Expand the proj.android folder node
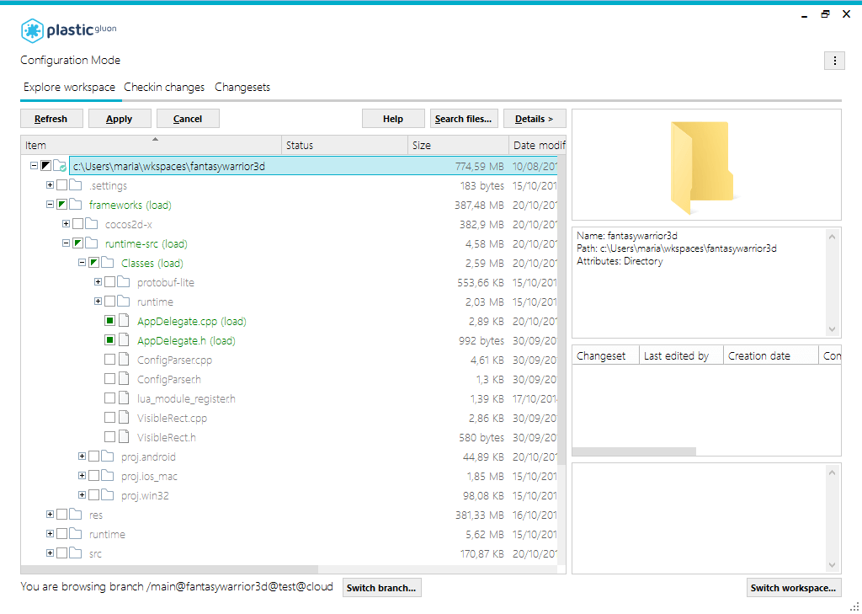The height and width of the screenshot is (614, 862). pyautogui.click(x=82, y=456)
